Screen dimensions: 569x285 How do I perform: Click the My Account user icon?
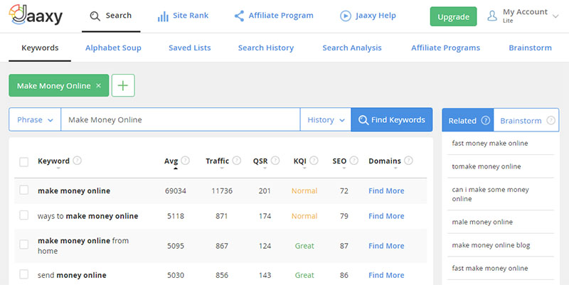point(492,16)
